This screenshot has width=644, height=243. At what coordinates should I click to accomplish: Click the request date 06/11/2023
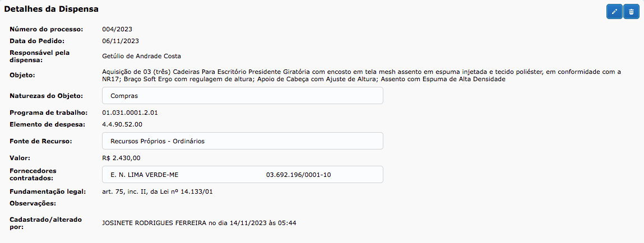coord(121,41)
